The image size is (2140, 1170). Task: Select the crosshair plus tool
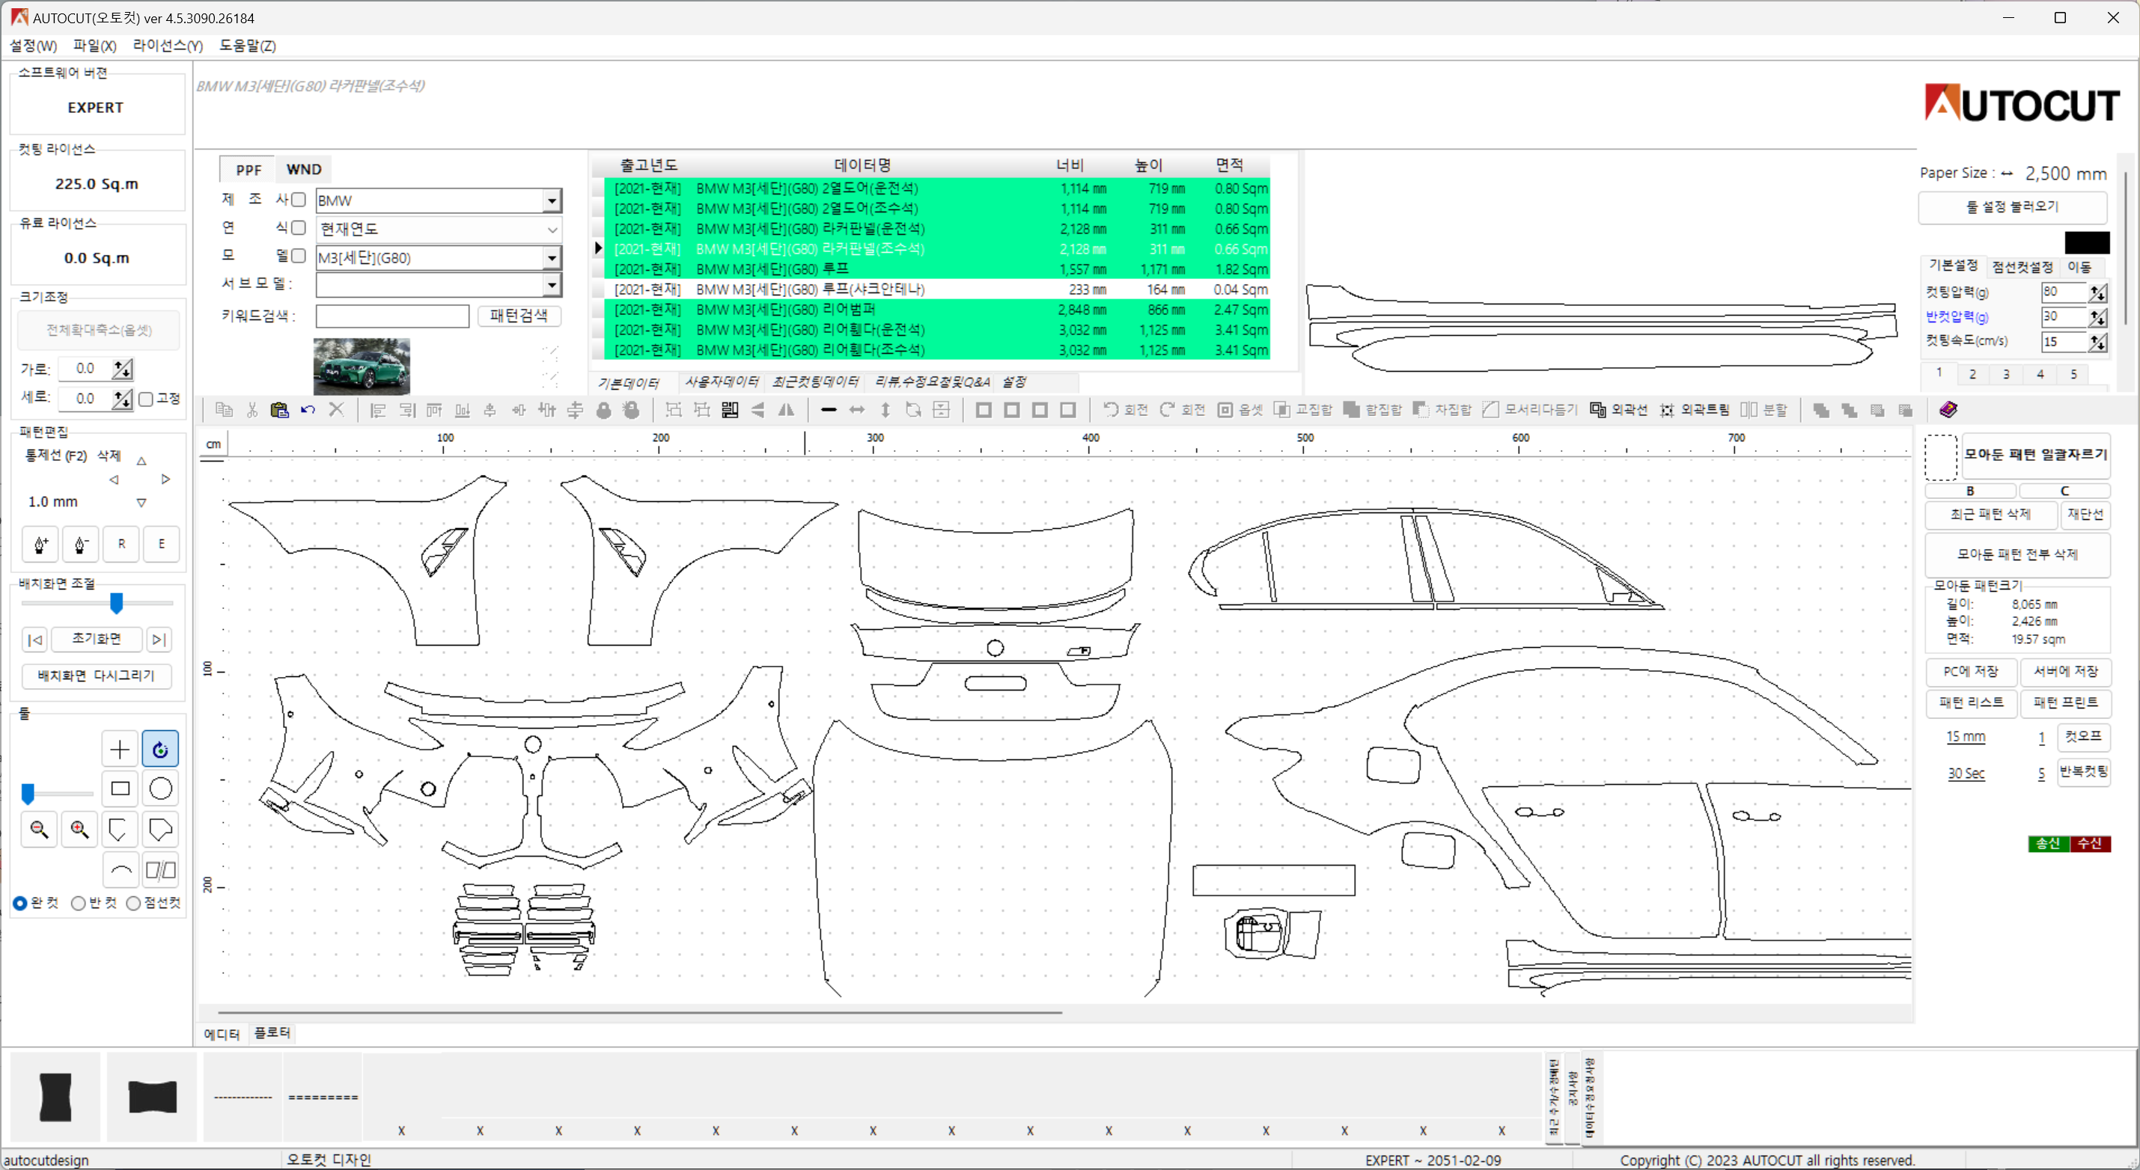[x=120, y=749]
